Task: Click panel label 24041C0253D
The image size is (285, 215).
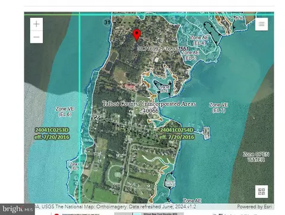Action: [x=52, y=130]
